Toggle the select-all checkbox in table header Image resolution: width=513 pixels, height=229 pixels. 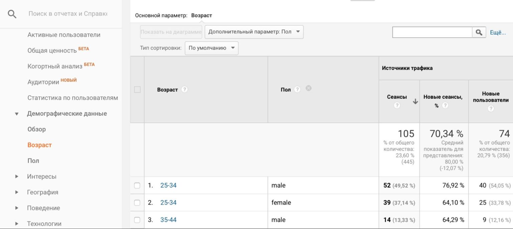click(137, 90)
